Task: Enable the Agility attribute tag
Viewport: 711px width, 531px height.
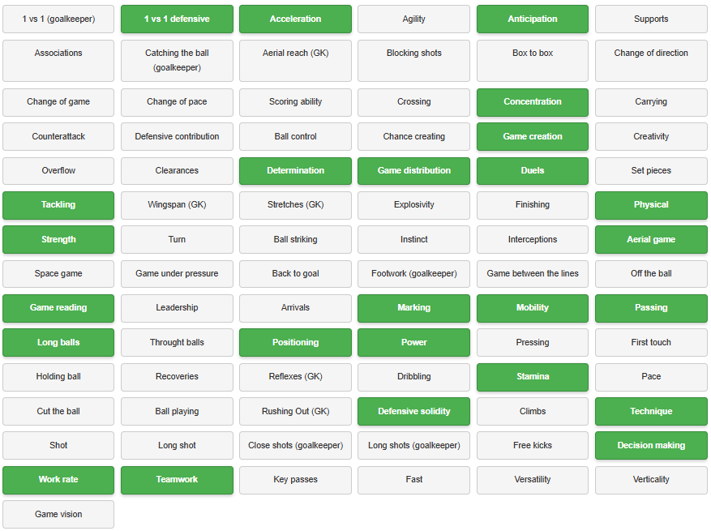Action: 413,19
